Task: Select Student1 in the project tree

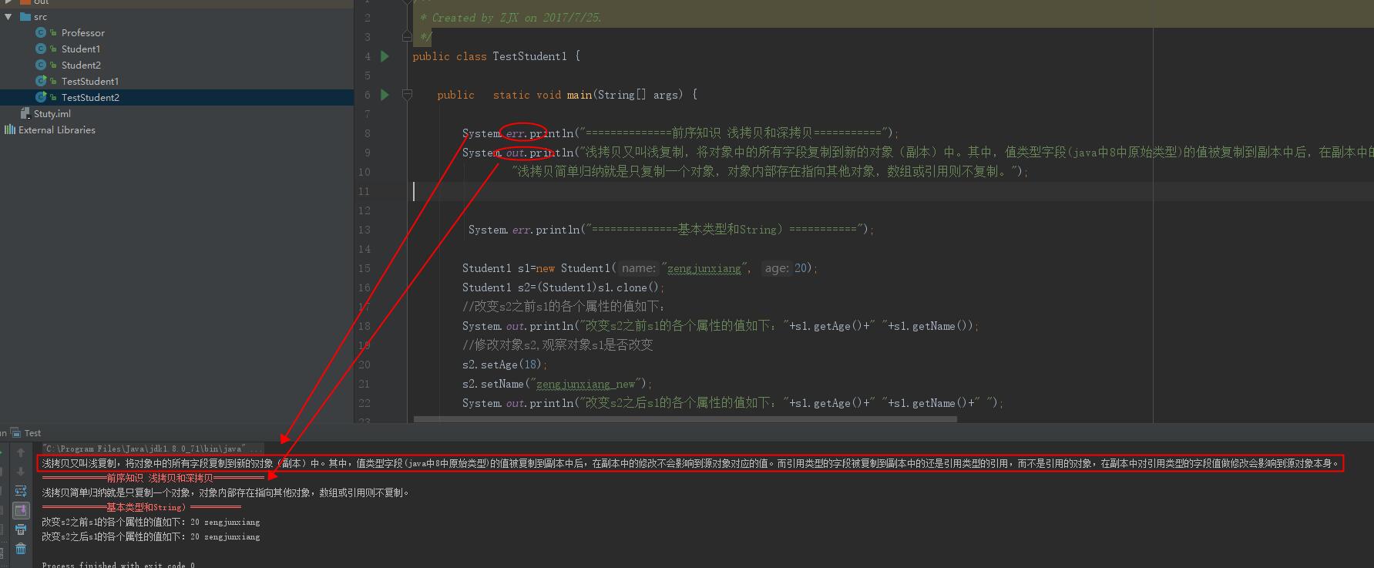Action: pyautogui.click(x=81, y=49)
